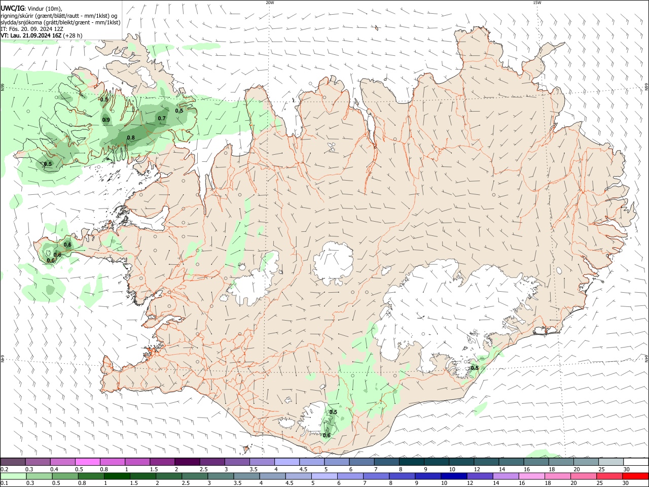Image resolution: width=649 pixels, height=487 pixels.
Task: Click the lower-row green swatch labeled 0.3
Action: [39, 476]
